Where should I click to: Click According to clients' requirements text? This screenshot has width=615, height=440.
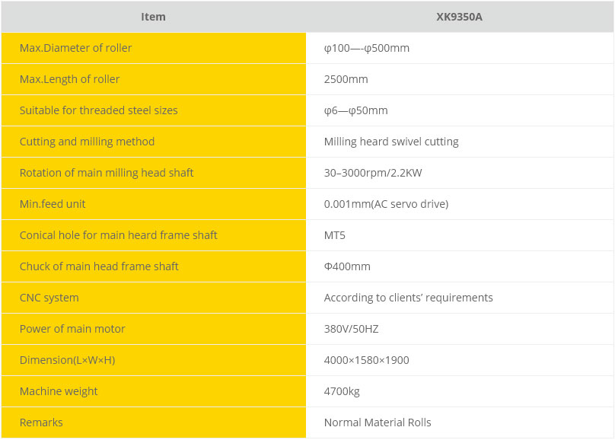point(408,298)
